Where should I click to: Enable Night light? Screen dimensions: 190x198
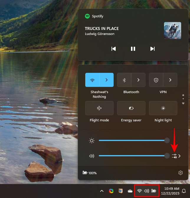[x=163, y=108]
